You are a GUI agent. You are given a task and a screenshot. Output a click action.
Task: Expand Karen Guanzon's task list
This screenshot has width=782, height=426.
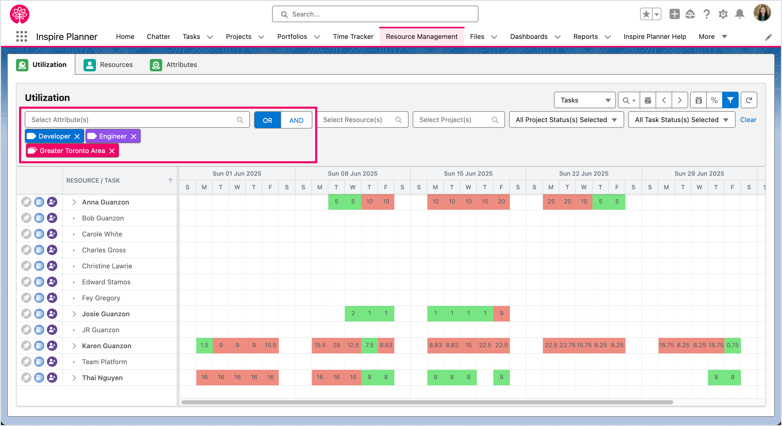pyautogui.click(x=74, y=346)
